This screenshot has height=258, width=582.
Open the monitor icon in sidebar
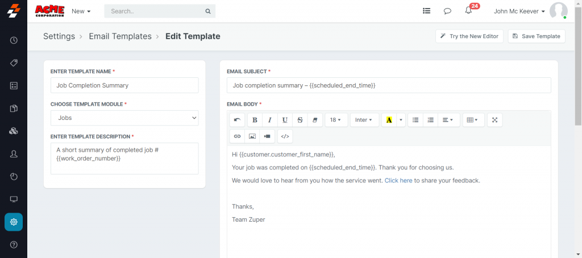(14, 199)
